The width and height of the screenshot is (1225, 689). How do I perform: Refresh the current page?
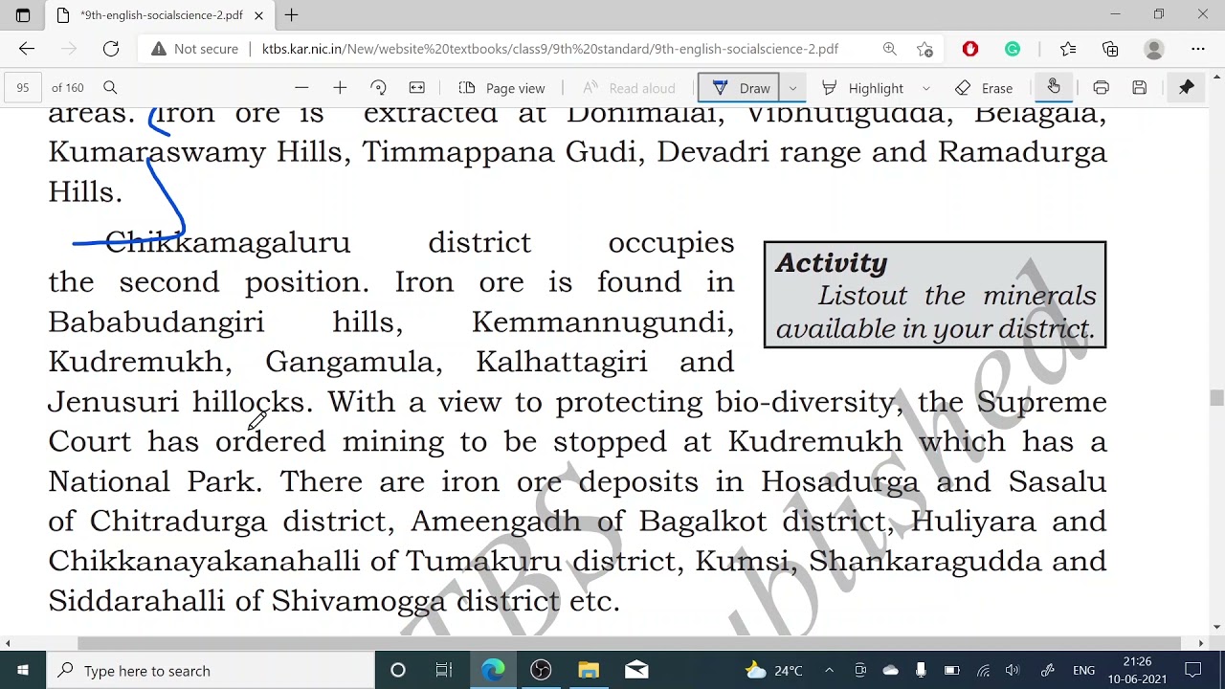(x=111, y=49)
